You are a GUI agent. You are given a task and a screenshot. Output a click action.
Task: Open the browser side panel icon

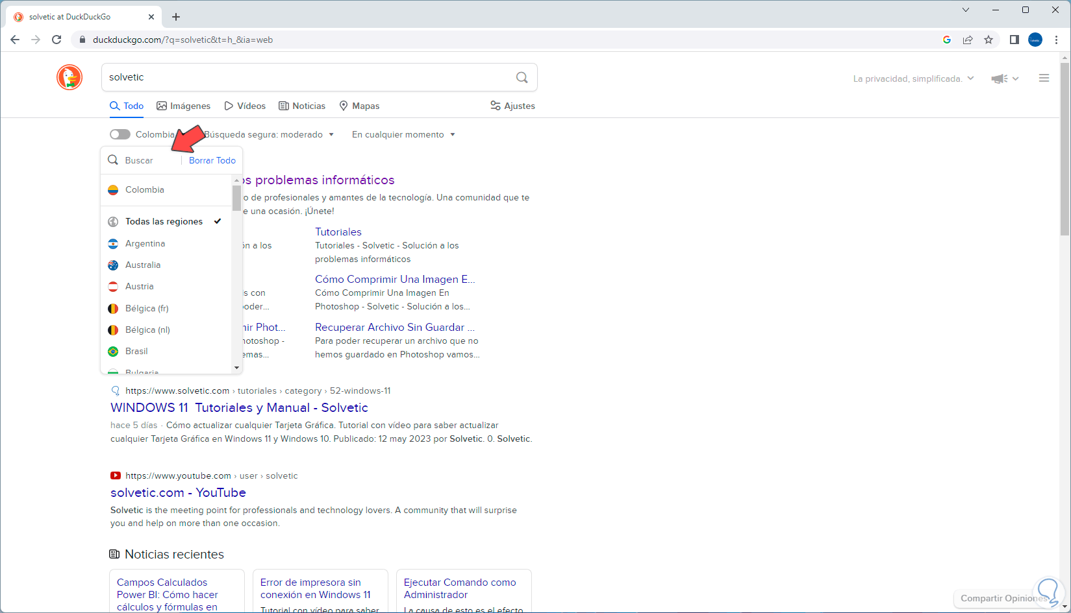1014,40
